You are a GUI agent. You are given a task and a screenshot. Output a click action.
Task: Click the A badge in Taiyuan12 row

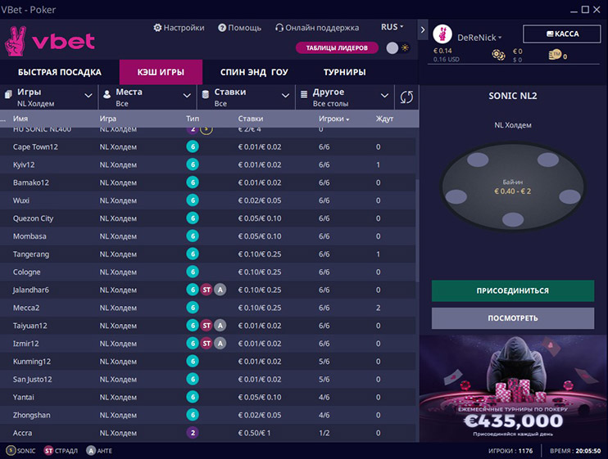[x=220, y=326]
